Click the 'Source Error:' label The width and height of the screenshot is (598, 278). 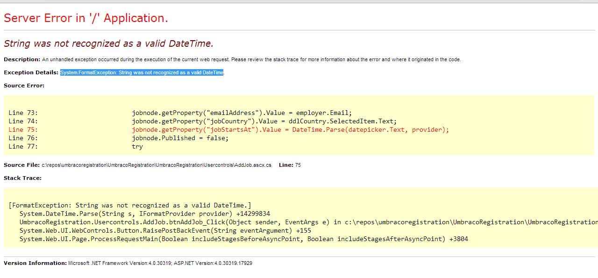(x=24, y=86)
